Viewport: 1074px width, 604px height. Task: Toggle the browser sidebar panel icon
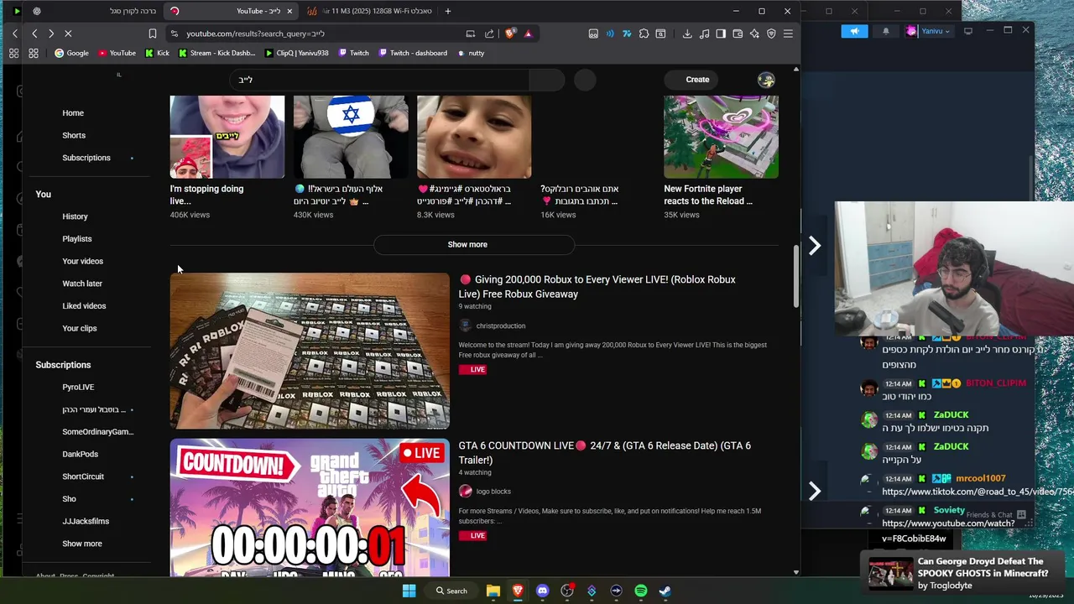point(721,34)
